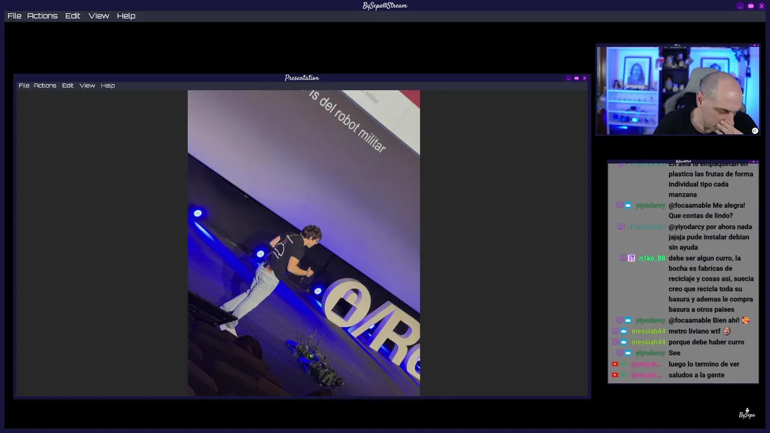Viewport: 770px width, 433px height.
Task: Click username n1ko_88 in chat
Action: [x=652, y=258]
